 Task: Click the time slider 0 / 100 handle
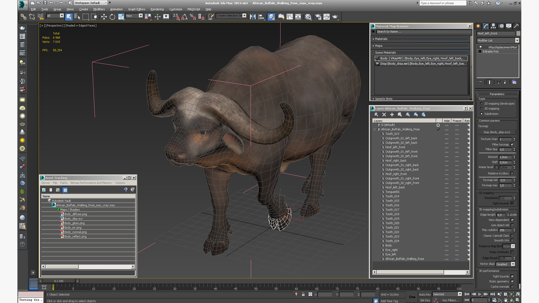click(59, 281)
